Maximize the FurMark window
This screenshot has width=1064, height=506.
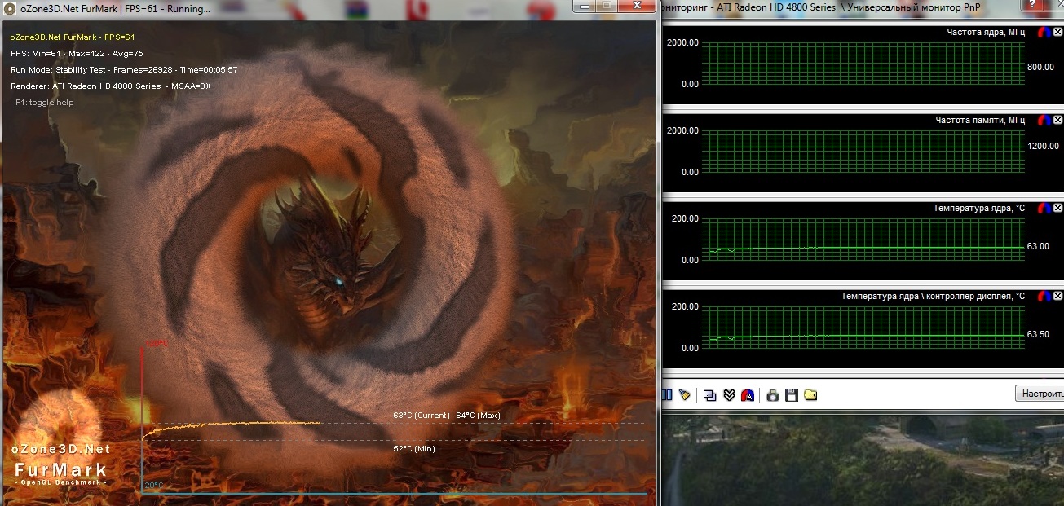[x=607, y=6]
